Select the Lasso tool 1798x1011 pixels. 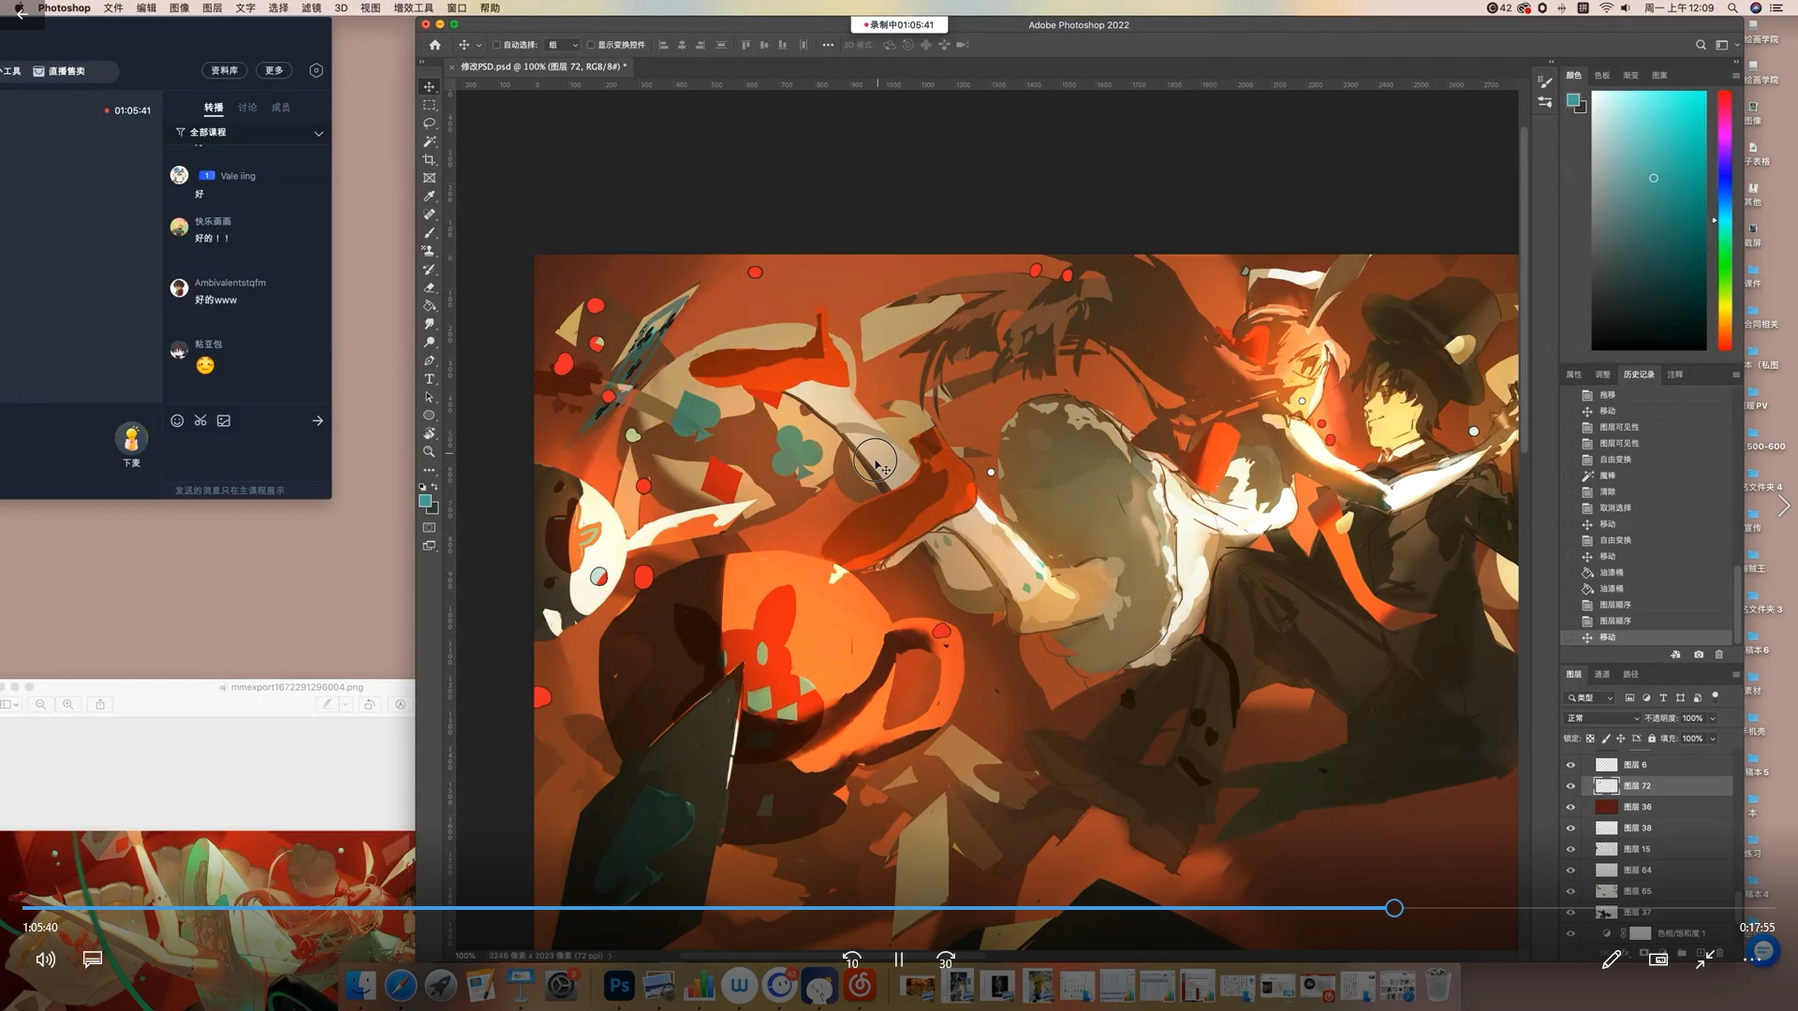point(430,124)
